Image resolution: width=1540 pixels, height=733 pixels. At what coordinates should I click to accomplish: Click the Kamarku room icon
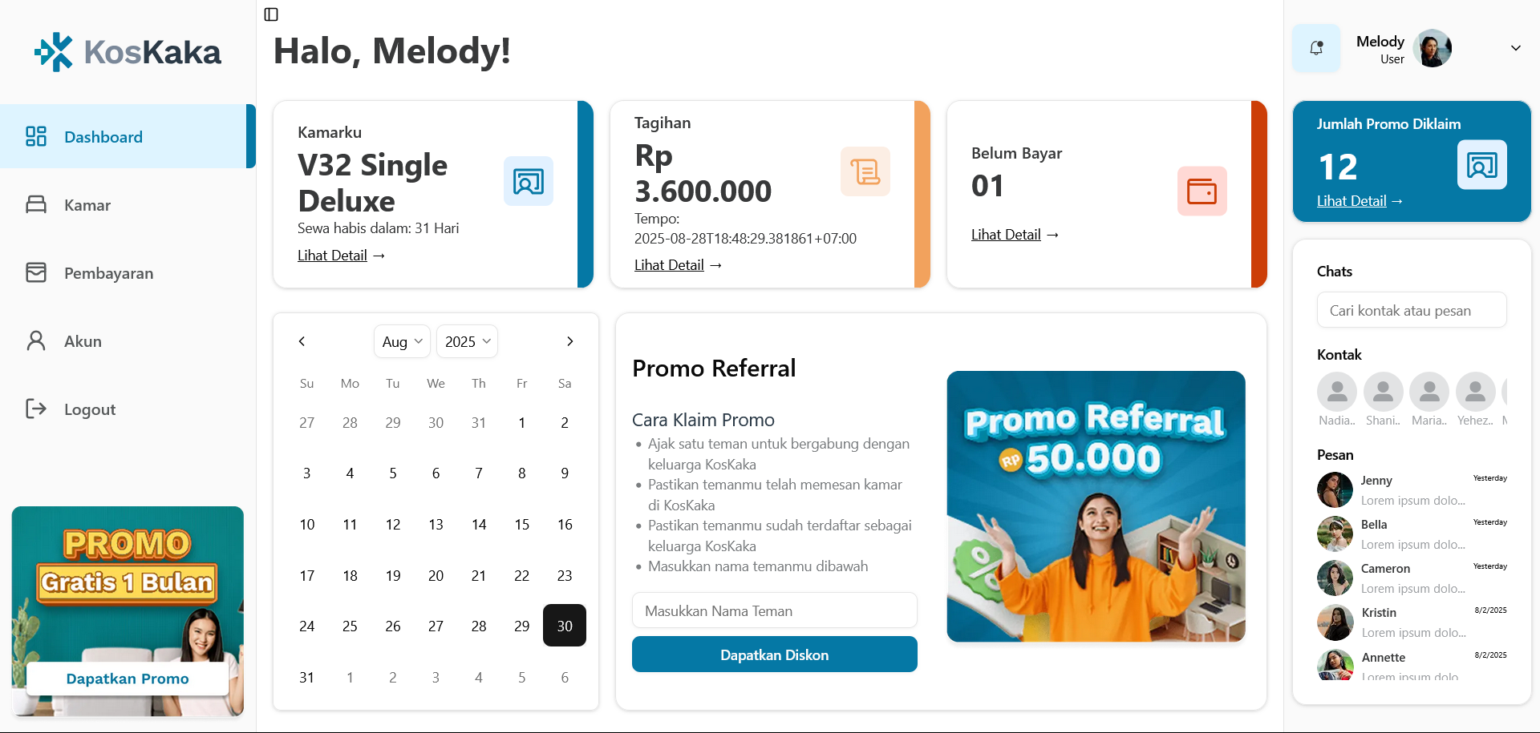528,181
